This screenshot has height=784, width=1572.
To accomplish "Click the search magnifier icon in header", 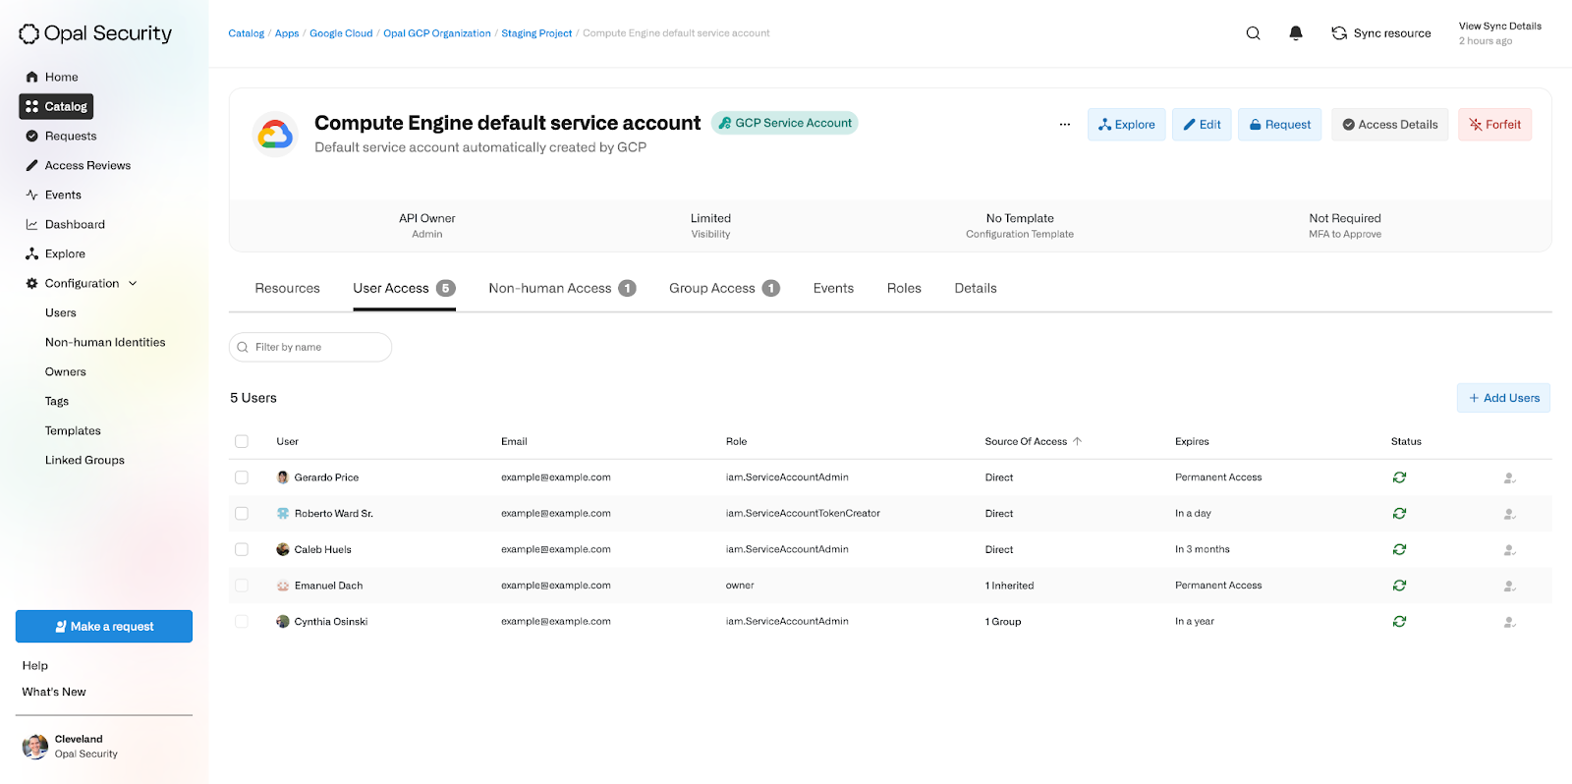I will point(1253,33).
